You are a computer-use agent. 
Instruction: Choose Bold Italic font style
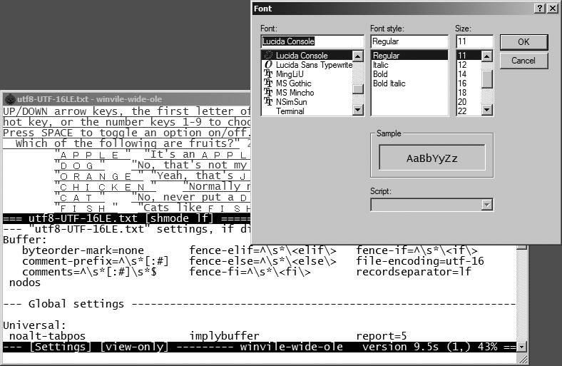coord(409,83)
